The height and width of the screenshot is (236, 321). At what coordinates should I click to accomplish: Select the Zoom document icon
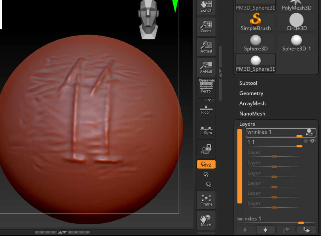[x=206, y=27]
